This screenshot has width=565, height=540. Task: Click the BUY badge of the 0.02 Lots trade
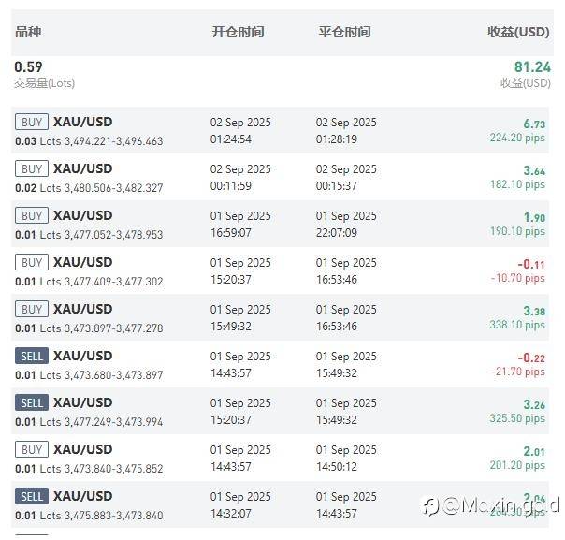(x=32, y=168)
